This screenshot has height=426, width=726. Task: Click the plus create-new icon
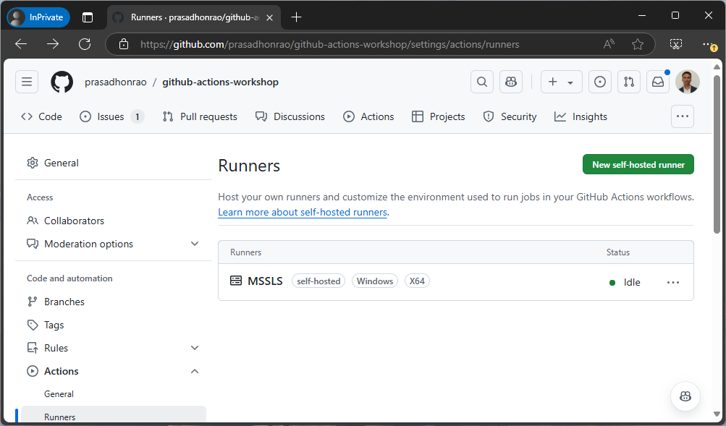553,82
